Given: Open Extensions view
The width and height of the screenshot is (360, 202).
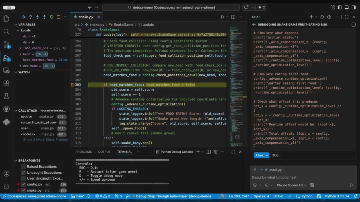Looking at the screenshot, I should 6,83.
